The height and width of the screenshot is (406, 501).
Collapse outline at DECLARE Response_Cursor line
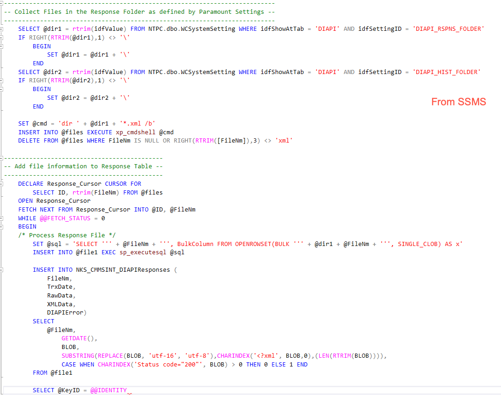coord(1,184)
